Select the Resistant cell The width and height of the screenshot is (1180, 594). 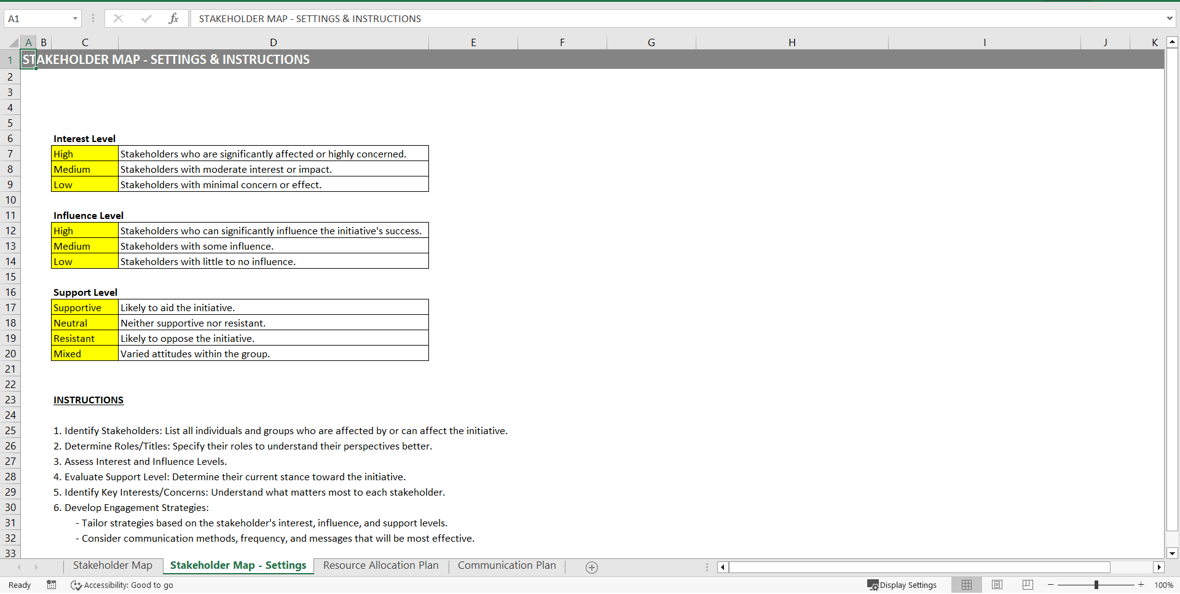click(x=85, y=338)
